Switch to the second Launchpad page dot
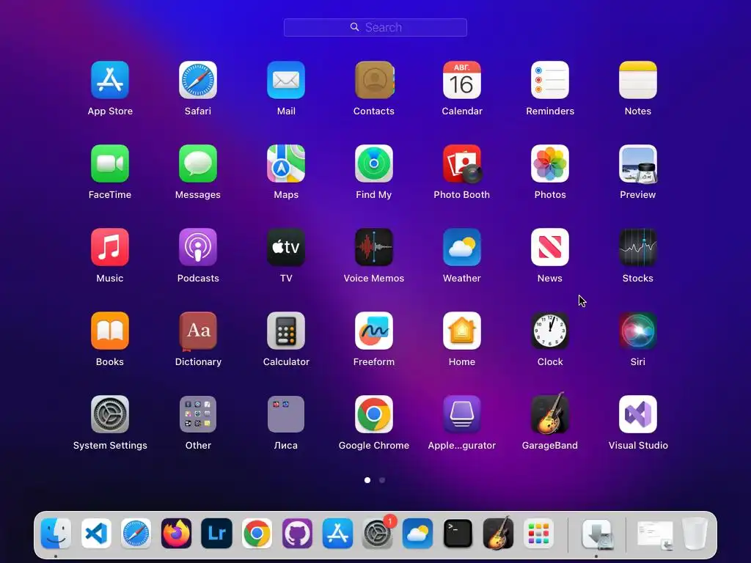 pyautogui.click(x=382, y=480)
